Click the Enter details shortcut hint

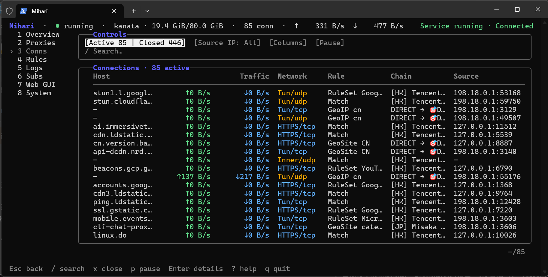[196, 269]
